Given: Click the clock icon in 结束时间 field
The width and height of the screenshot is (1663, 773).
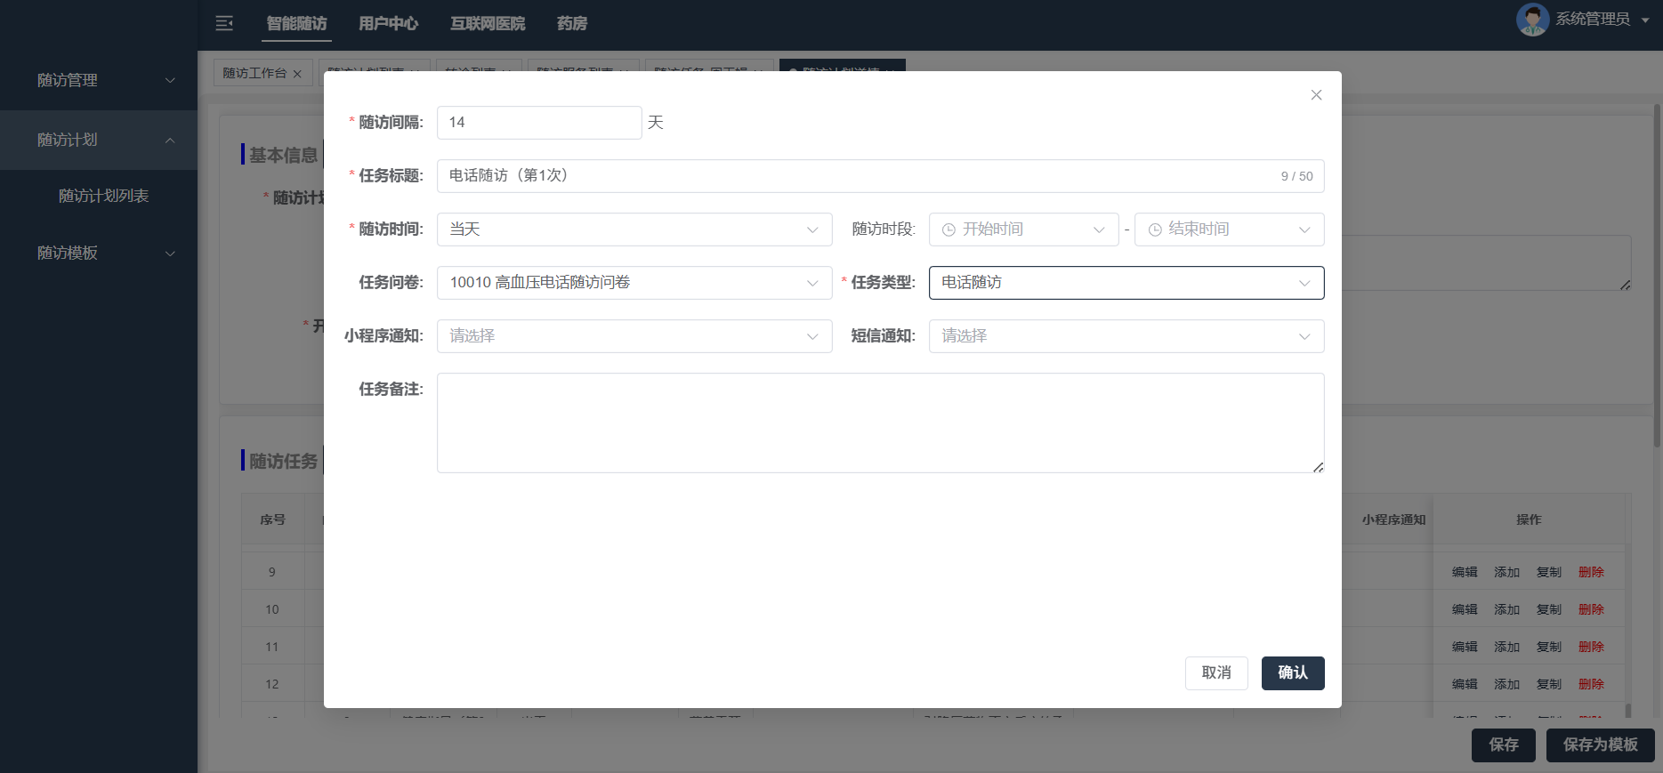Looking at the screenshot, I should click(1155, 229).
